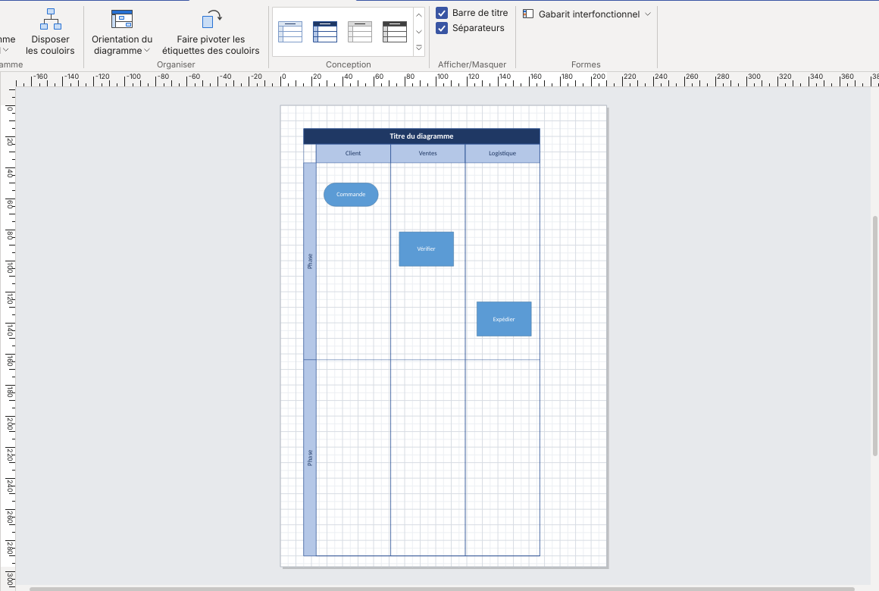879x591 pixels.
Task: Select the Logistique swimlane header
Action: coord(502,154)
